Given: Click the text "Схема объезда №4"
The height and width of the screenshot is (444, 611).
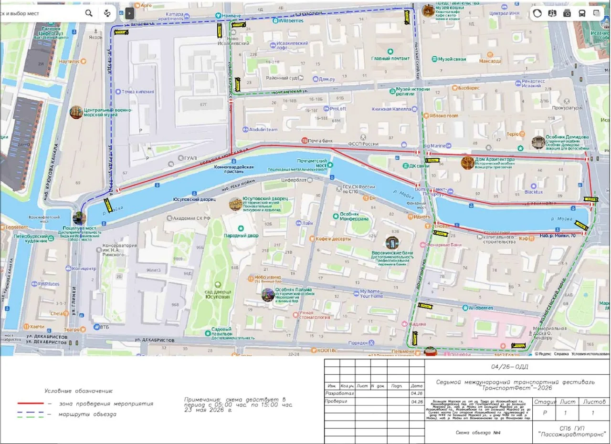Looking at the screenshot, I should [x=478, y=432].
